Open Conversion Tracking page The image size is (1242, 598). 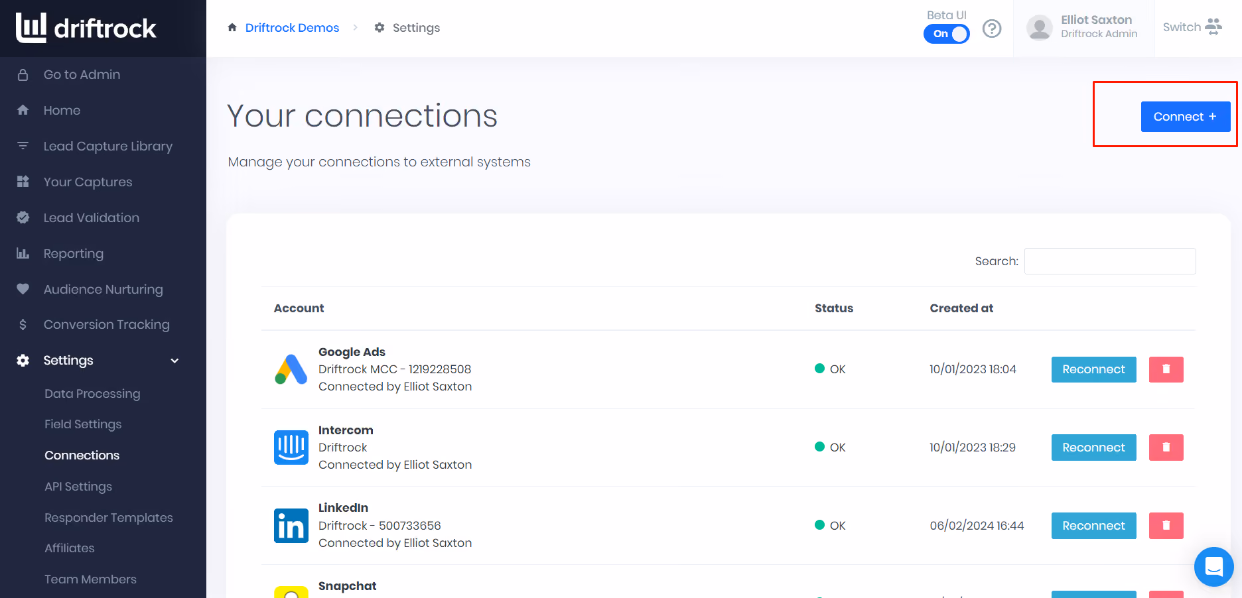coord(107,324)
